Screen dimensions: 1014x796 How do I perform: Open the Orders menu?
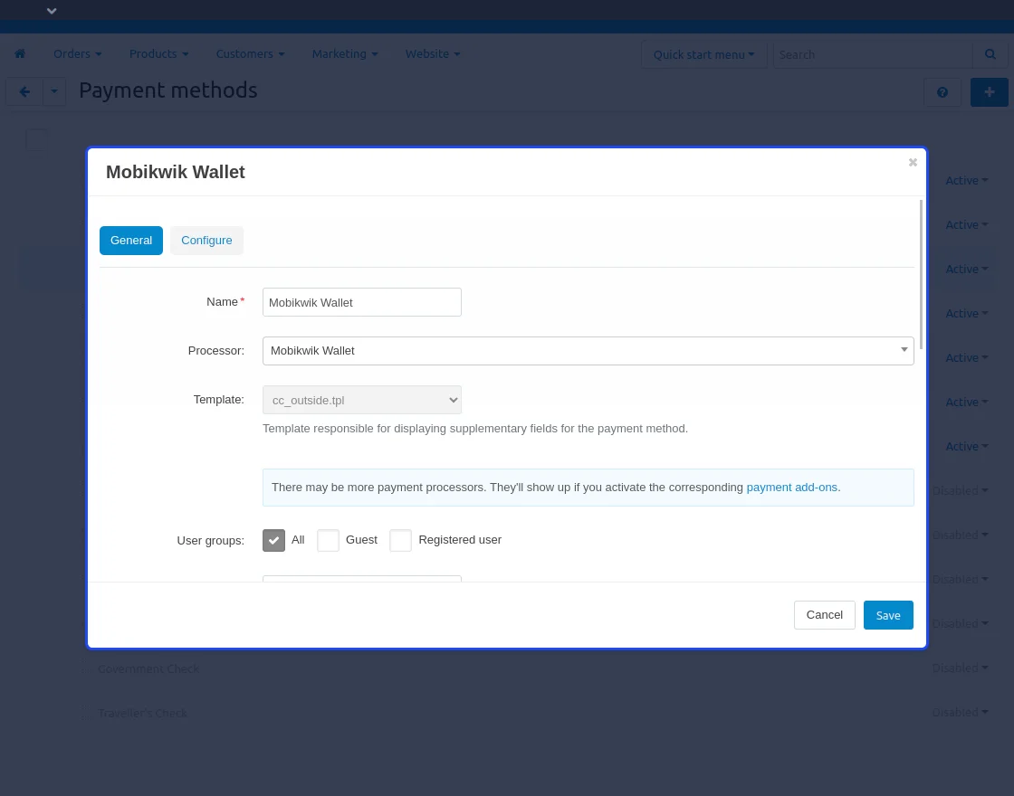pos(78,53)
